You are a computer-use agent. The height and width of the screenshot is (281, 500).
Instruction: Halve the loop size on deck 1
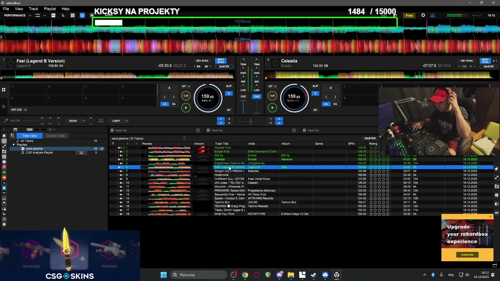pos(164,97)
